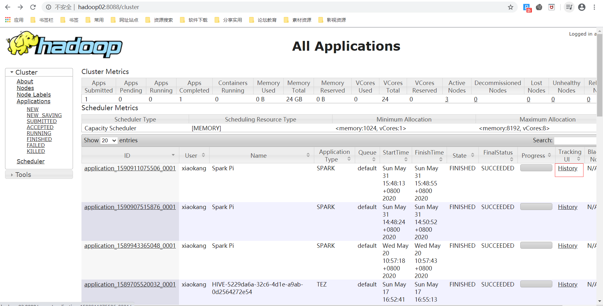Filter applications by RUNNING state
The width and height of the screenshot is (603, 306).
click(x=39, y=133)
